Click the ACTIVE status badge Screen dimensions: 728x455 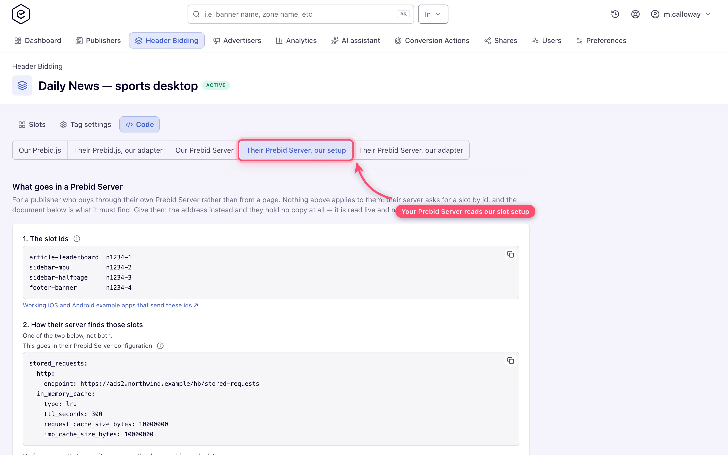(x=216, y=85)
